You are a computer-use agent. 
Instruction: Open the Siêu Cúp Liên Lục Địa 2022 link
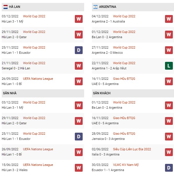coord(132,149)
